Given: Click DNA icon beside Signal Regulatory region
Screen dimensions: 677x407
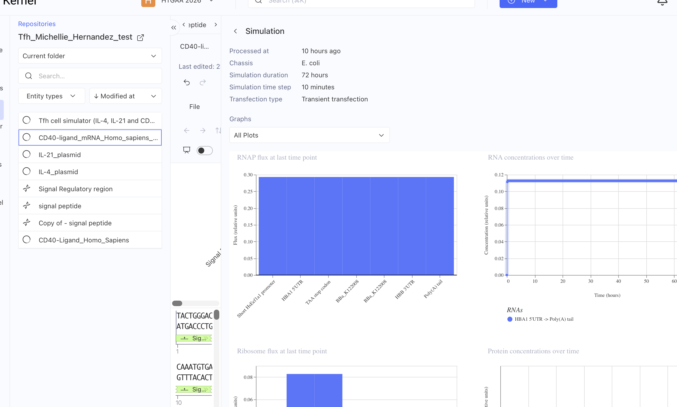Looking at the screenshot, I should [27, 189].
